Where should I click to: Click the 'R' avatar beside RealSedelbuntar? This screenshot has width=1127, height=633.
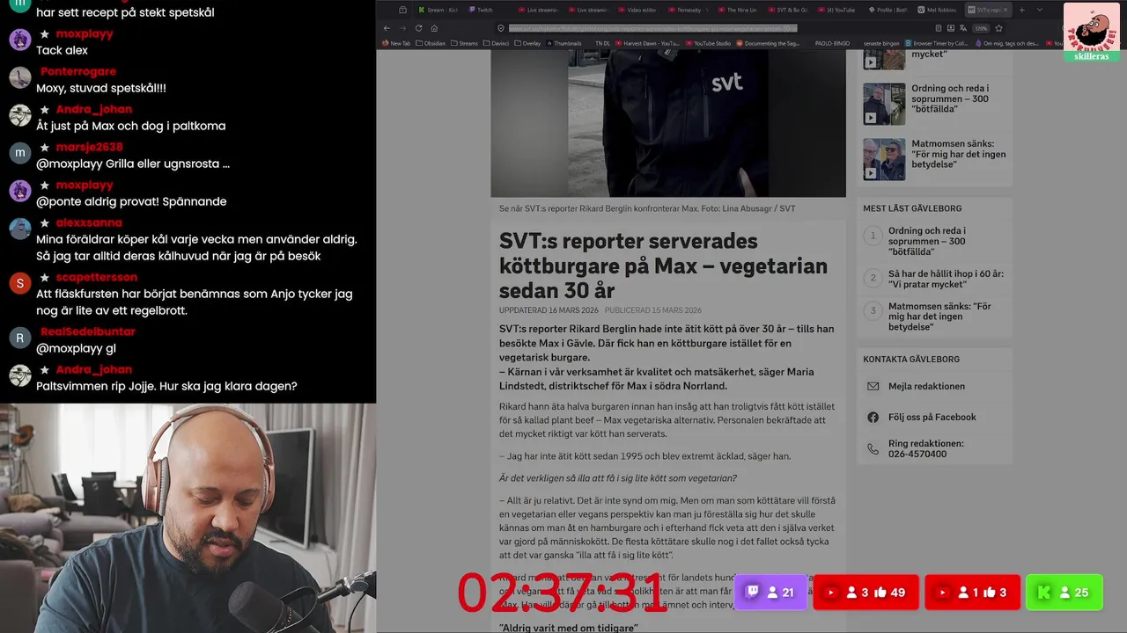tap(20, 338)
